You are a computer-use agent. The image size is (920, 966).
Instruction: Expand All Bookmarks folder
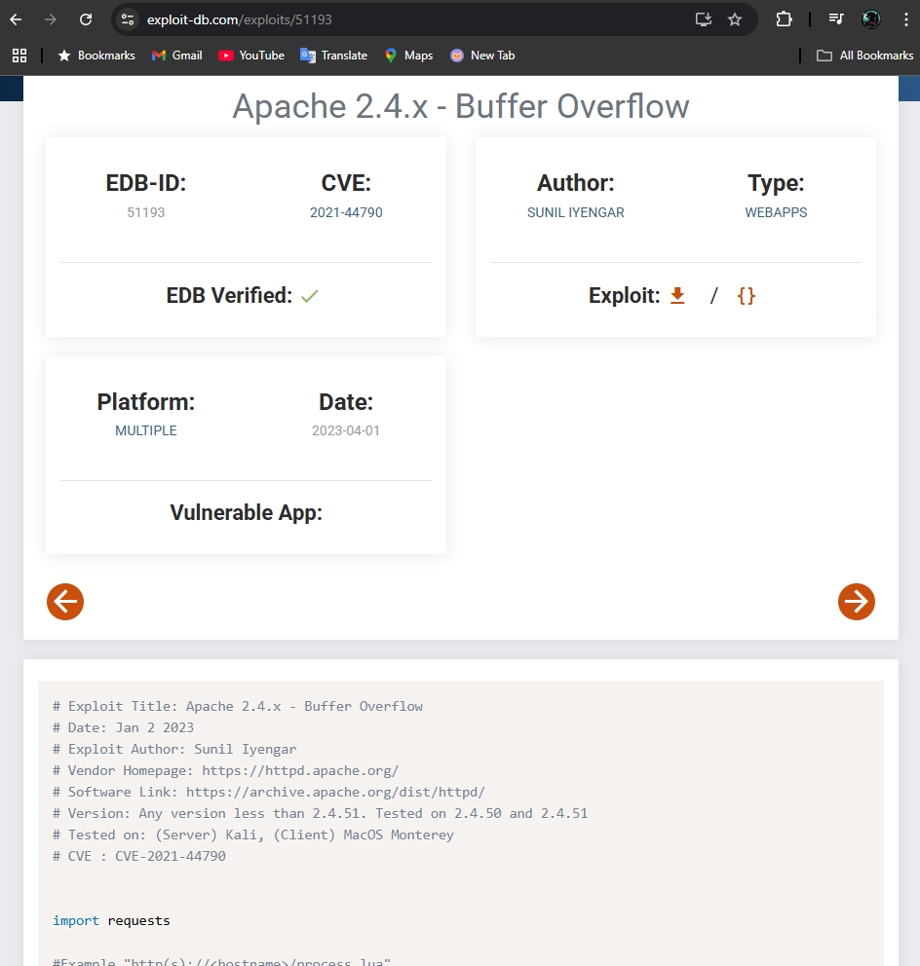(x=865, y=56)
